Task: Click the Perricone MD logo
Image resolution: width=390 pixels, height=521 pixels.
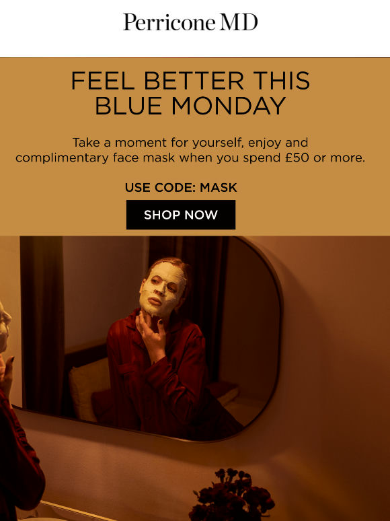Action: [x=190, y=23]
